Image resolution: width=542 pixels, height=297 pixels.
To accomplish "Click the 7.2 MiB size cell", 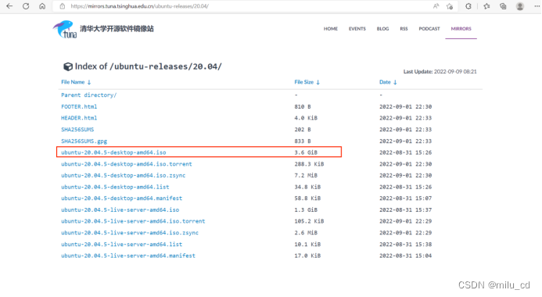I will (306, 175).
